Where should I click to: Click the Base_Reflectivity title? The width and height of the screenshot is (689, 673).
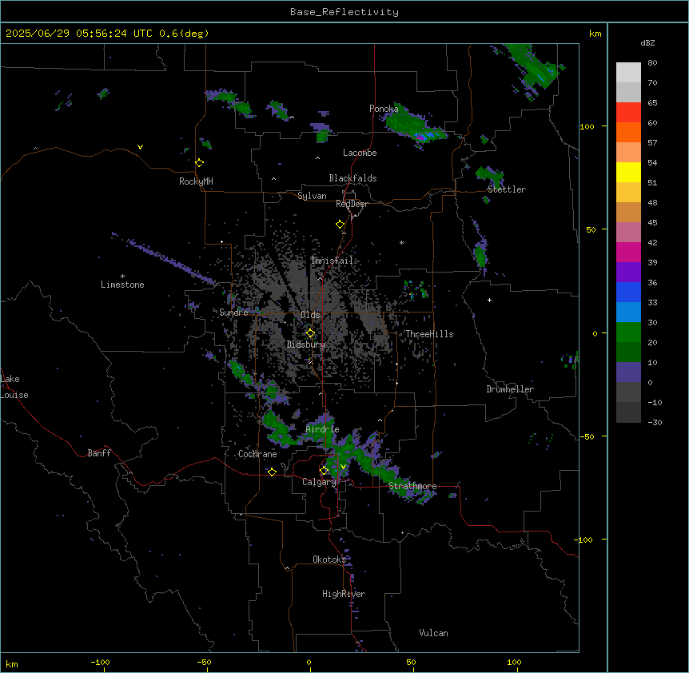[344, 12]
